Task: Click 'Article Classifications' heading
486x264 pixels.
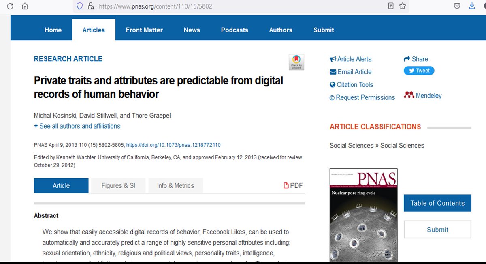Action: (375, 127)
